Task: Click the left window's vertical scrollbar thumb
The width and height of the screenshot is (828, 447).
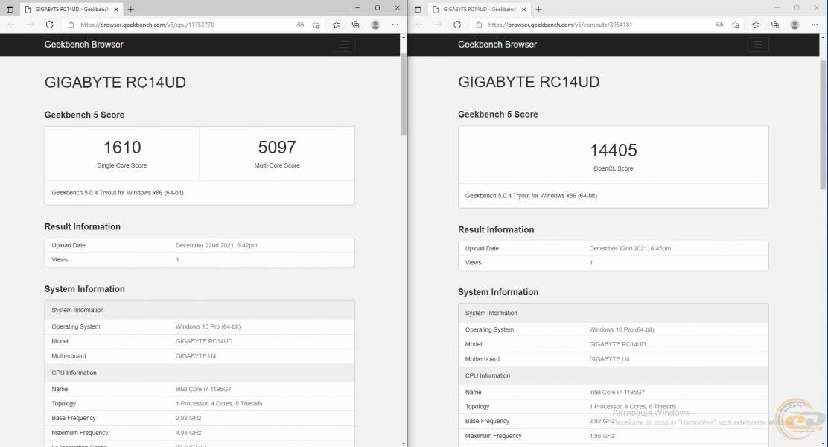Action: tap(404, 94)
